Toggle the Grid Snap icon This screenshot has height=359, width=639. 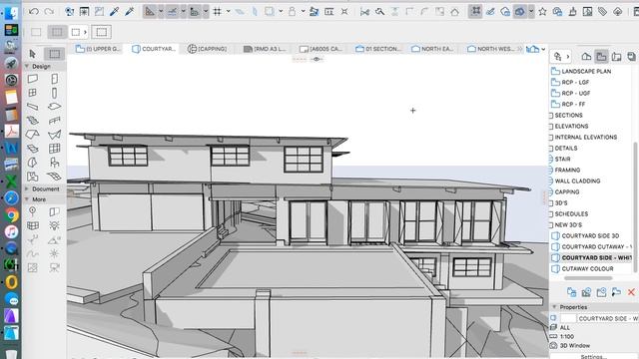(218, 12)
